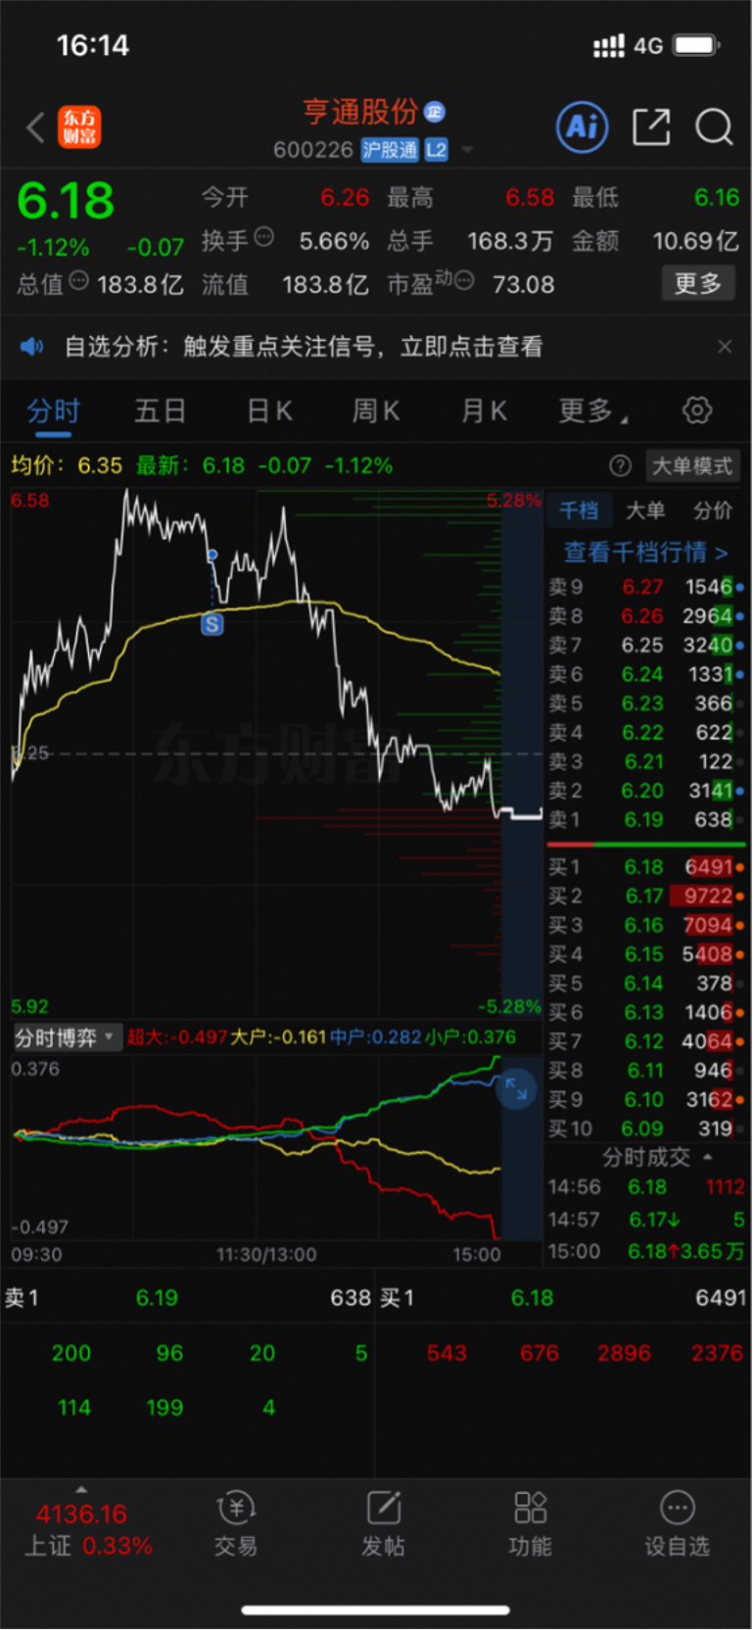Tap the current price 6.18 header
Screen dimensions: 753x1630
pos(66,201)
